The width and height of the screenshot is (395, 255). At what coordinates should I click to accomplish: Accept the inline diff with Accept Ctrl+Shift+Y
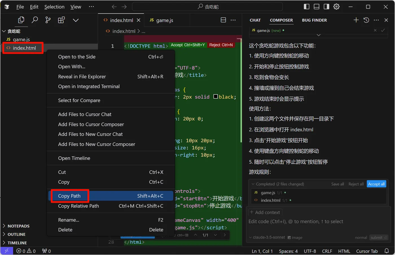click(188, 45)
